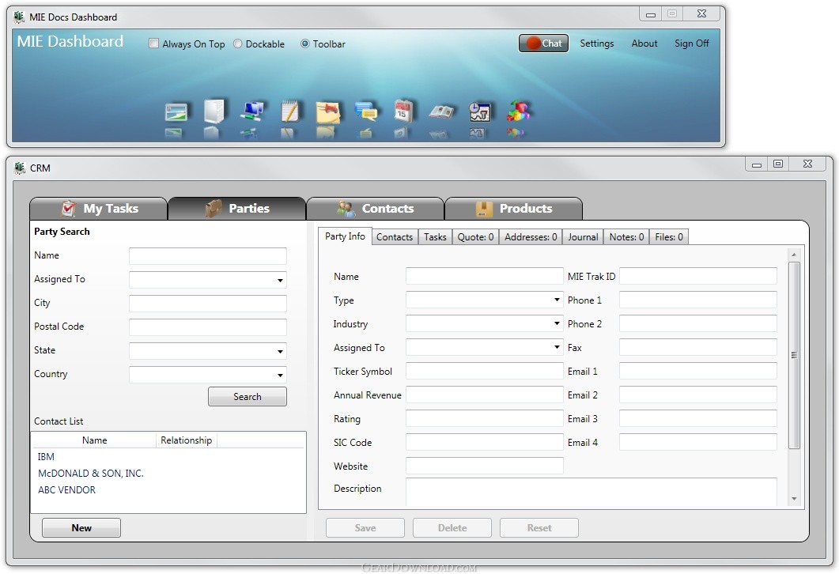This screenshot has width=839, height=574.
Task: Click the Ticker Symbol input field
Action: pos(484,371)
